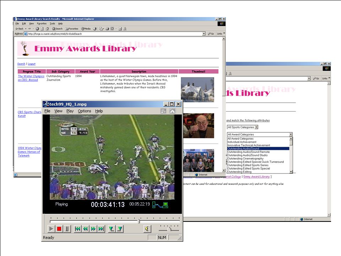Click the Print icon in the IE toolbar

[107, 29]
